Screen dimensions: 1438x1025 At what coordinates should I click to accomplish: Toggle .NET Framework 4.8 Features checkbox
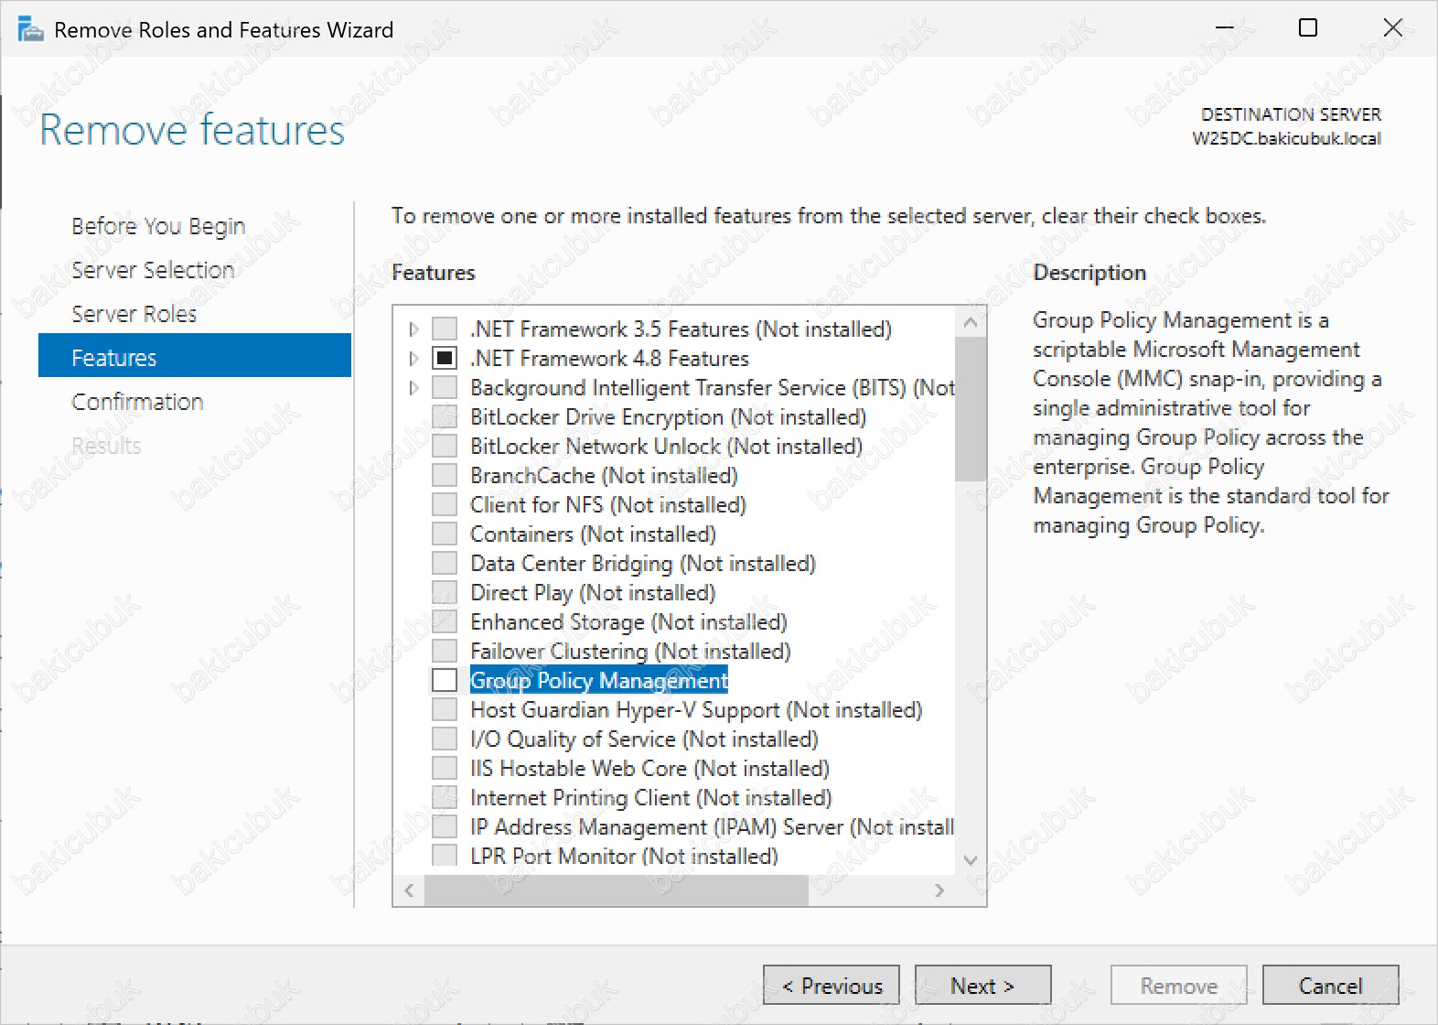point(445,359)
